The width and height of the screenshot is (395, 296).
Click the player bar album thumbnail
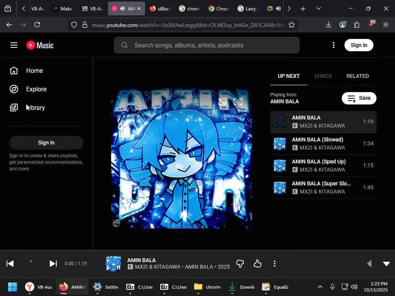pos(113,264)
